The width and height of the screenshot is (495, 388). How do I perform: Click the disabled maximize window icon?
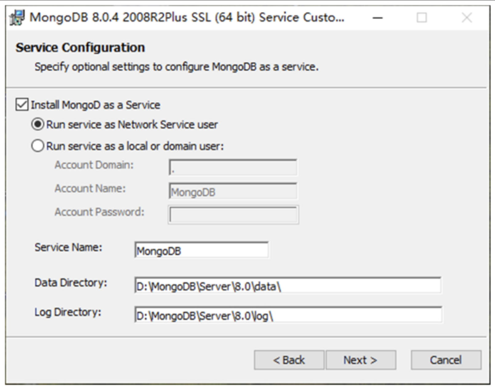(422, 18)
